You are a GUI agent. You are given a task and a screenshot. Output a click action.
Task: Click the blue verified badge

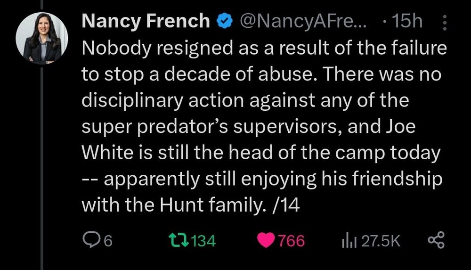223,22
